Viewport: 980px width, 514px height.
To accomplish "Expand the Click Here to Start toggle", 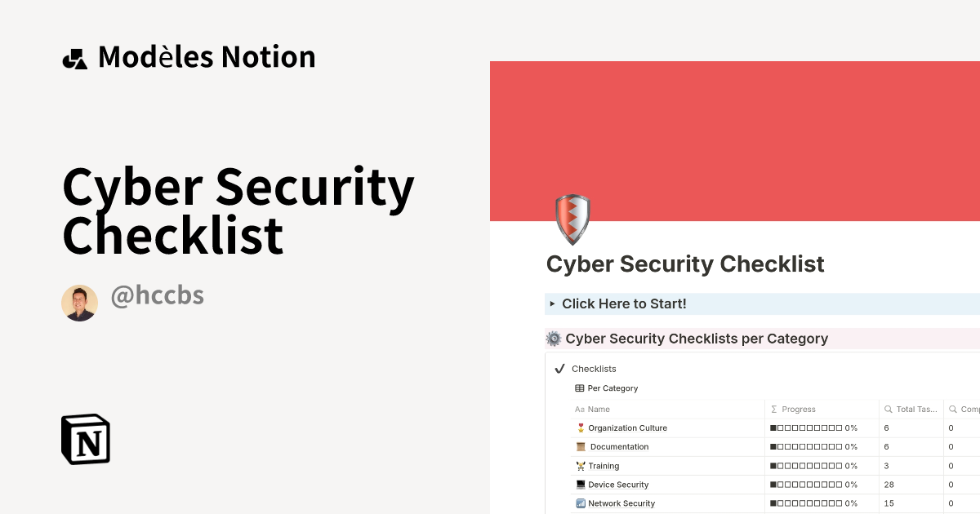I will (554, 304).
